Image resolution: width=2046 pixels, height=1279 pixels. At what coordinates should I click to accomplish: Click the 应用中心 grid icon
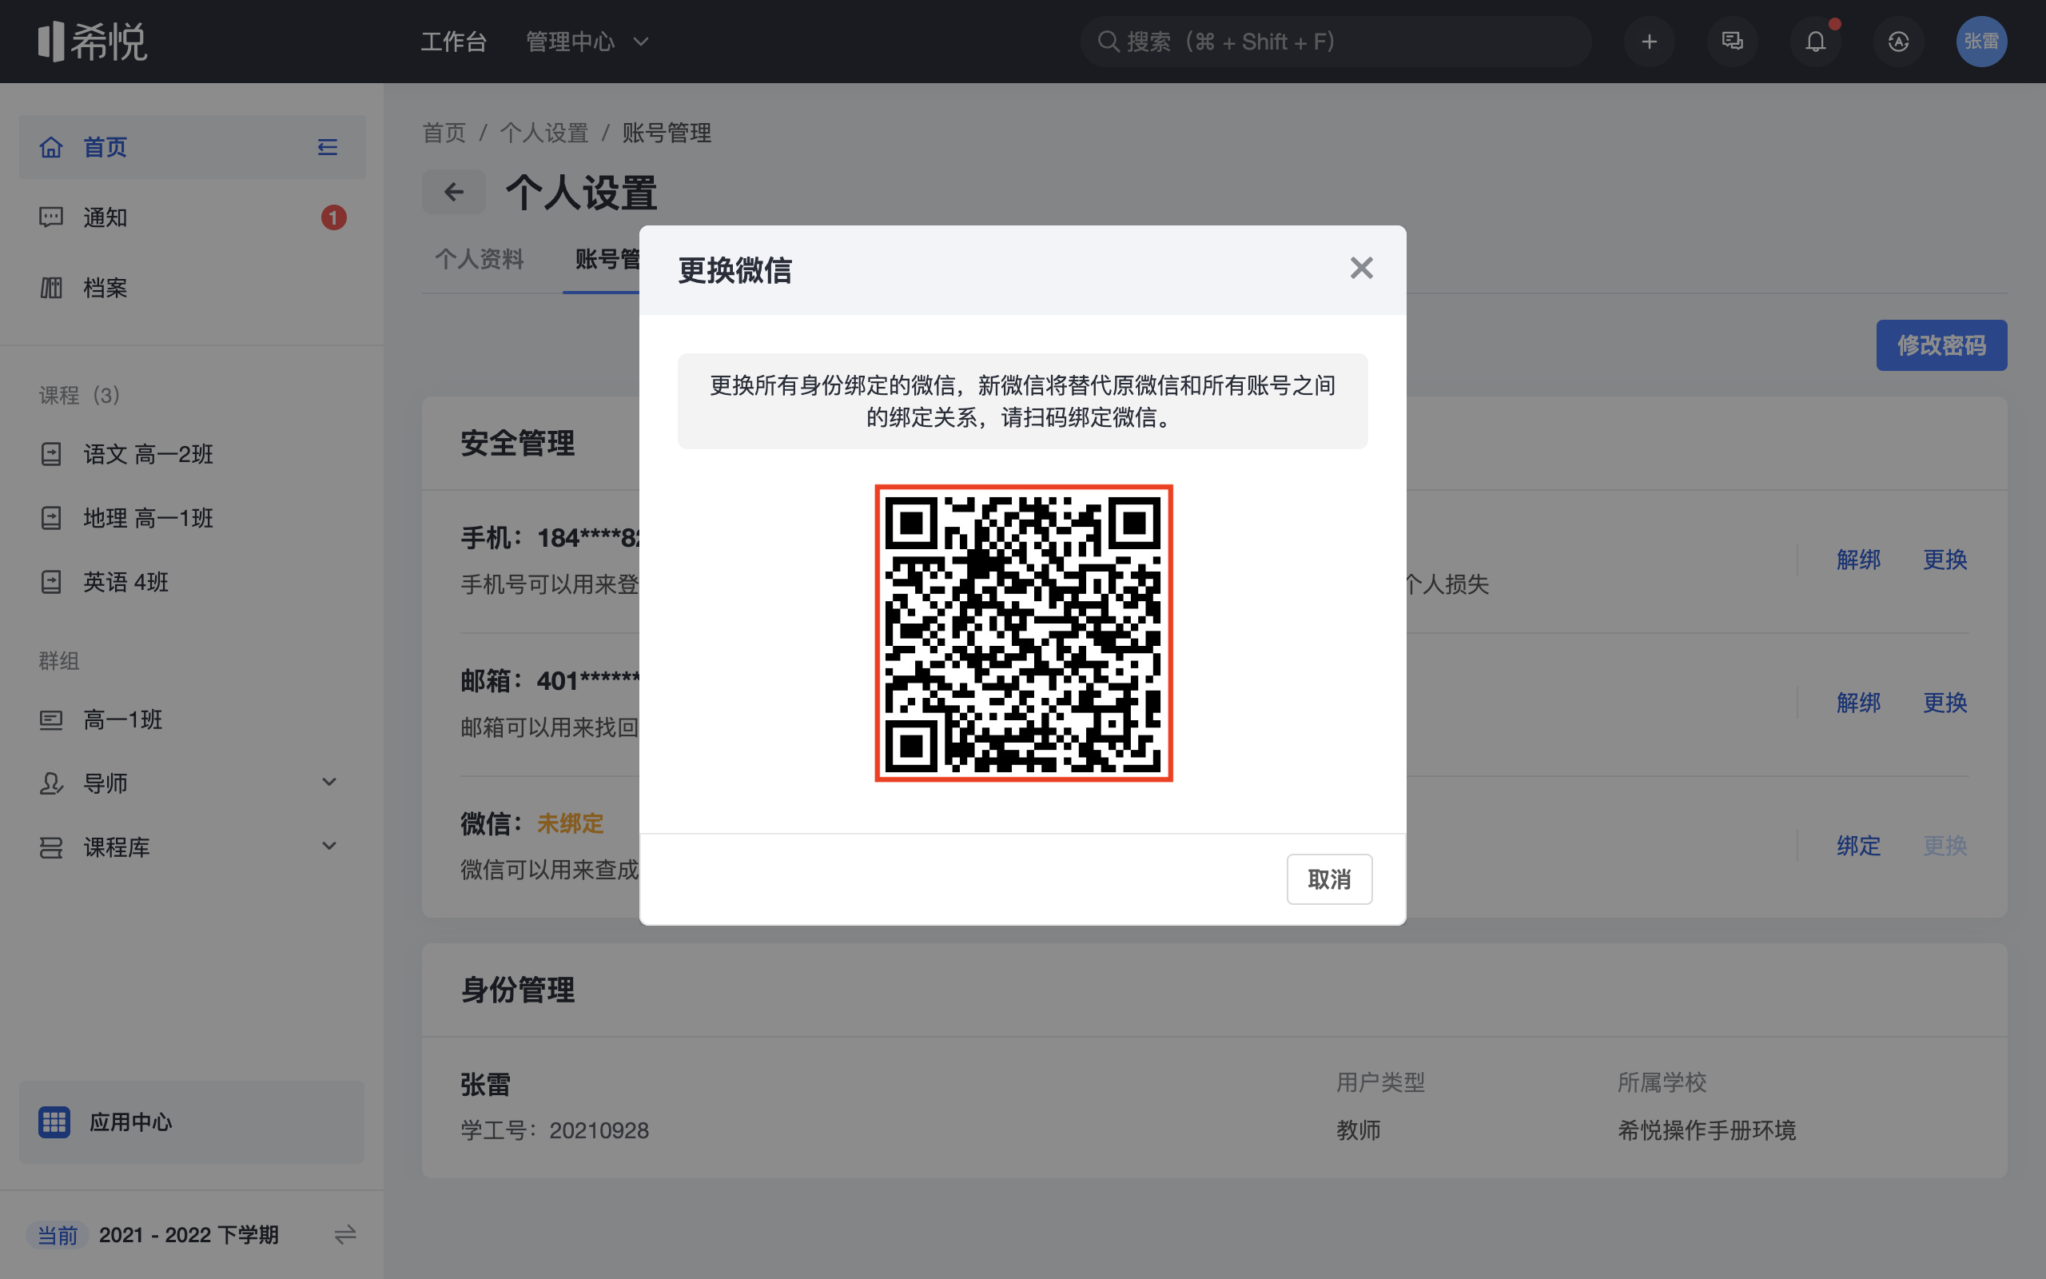pyautogui.click(x=54, y=1122)
